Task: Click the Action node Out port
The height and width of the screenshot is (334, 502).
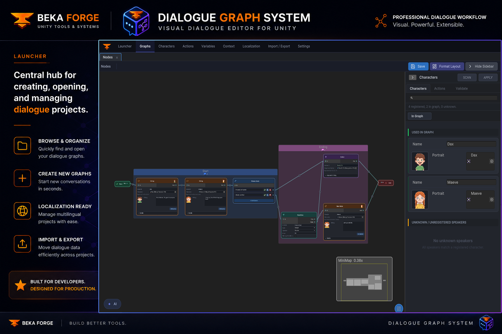Action: [356, 161]
